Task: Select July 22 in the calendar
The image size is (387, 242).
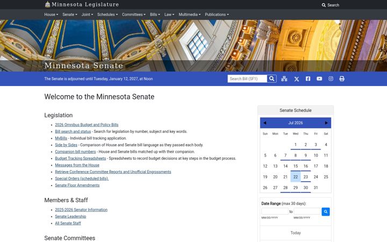Action: (x=296, y=177)
